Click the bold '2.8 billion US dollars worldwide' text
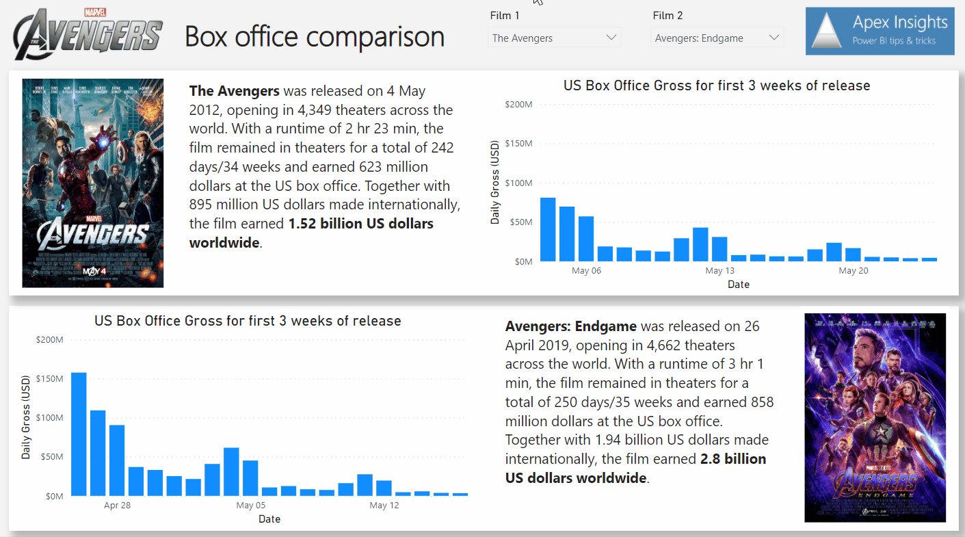Image resolution: width=965 pixels, height=537 pixels. (x=635, y=468)
